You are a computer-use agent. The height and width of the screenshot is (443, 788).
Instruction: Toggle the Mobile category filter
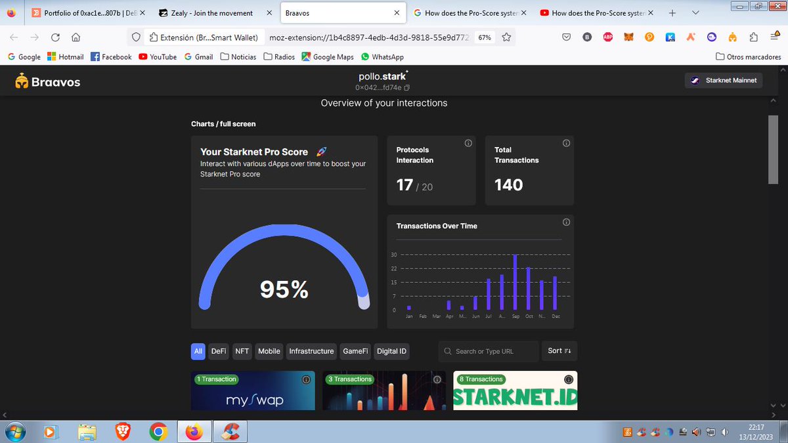click(x=269, y=351)
